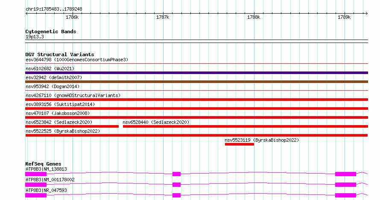Click the right arrow on the ruler
This screenshot has width=380, height=200.
click(x=366, y=14)
